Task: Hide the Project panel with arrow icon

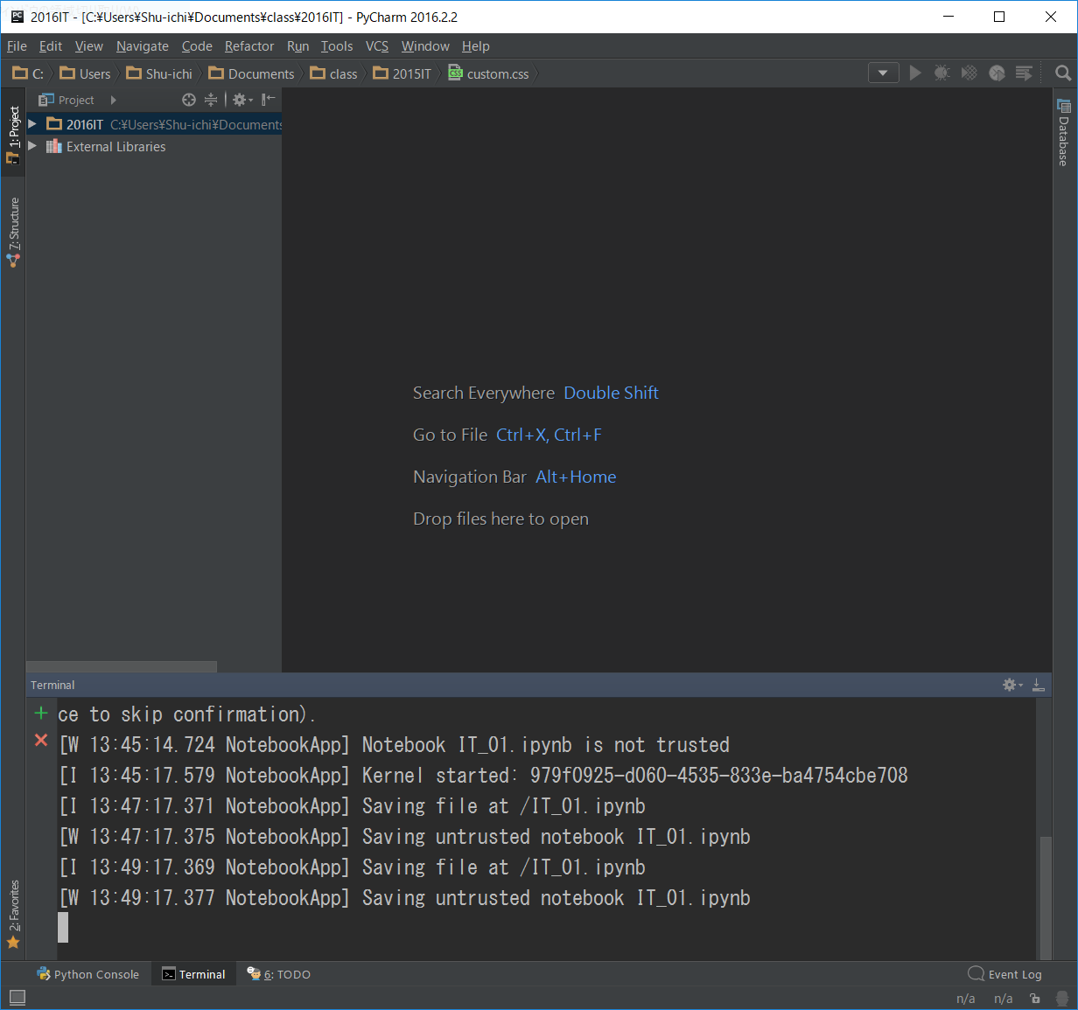Action: point(269,100)
